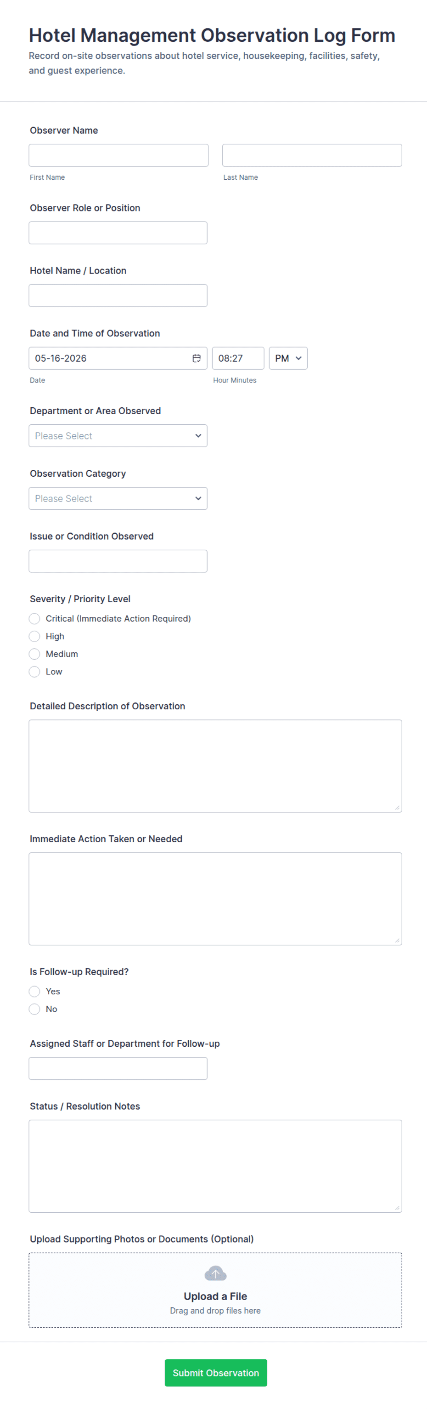Click the Hour Minutes time field
This screenshot has width=427, height=1409.
238,358
